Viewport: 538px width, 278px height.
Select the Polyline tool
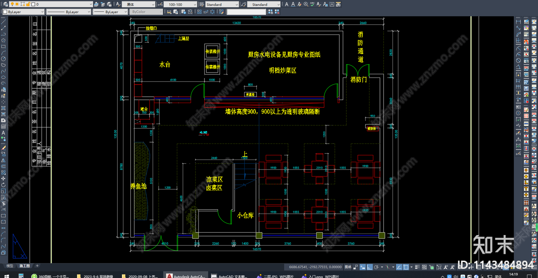point(3,34)
